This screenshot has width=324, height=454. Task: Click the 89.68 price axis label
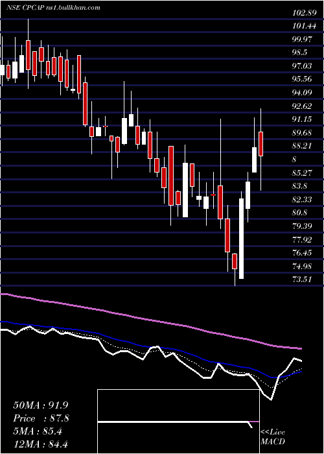[x=302, y=133]
